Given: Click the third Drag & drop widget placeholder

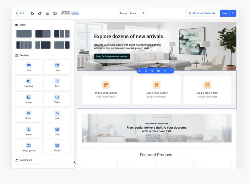Looking at the screenshot, I should (x=207, y=90).
